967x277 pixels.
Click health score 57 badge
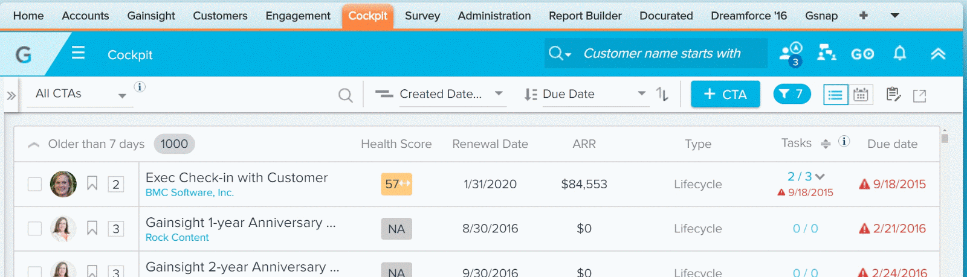(396, 184)
